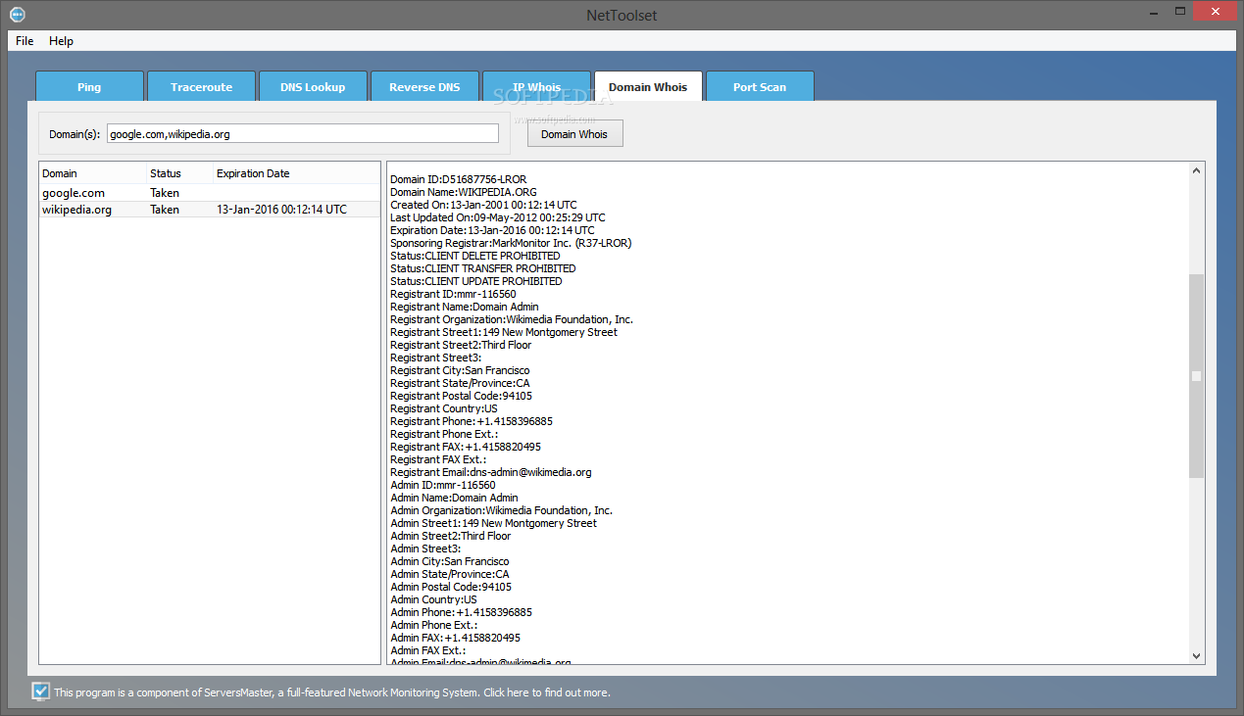Sort by the Status column header
Image resolution: width=1244 pixels, height=716 pixels.
pyautogui.click(x=179, y=173)
